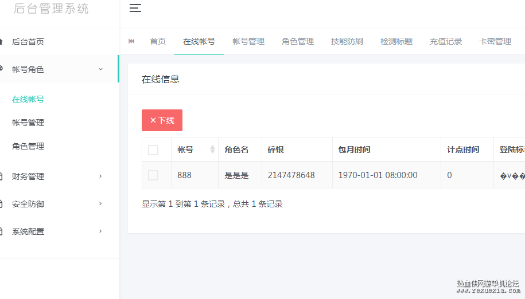Click the account cell 888
Image resolution: width=525 pixels, height=299 pixels.
(185, 175)
